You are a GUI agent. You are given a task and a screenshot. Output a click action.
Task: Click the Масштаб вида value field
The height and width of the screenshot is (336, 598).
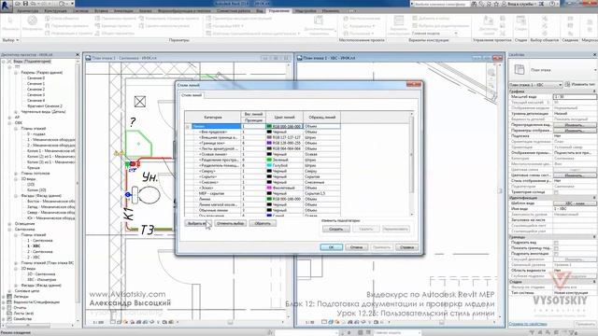pos(575,97)
